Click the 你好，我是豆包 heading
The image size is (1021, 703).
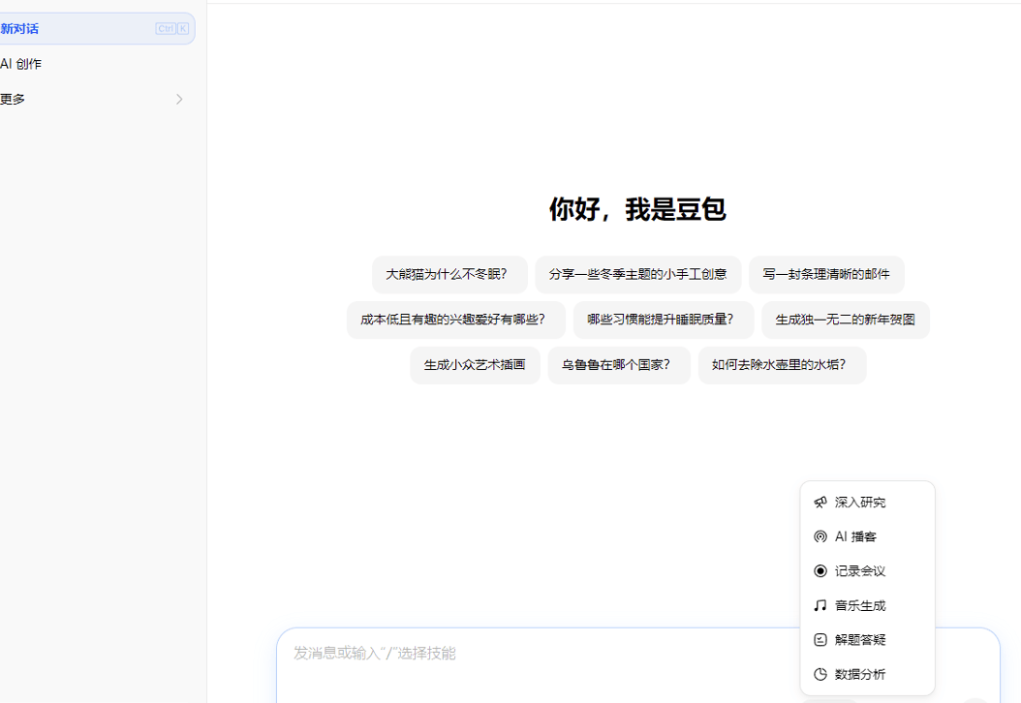pos(637,209)
